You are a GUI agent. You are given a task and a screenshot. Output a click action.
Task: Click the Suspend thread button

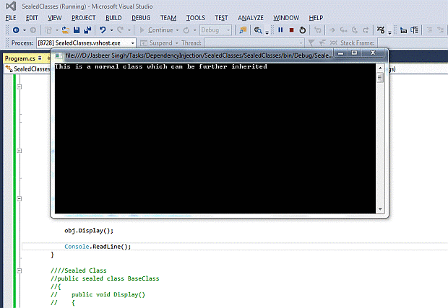(x=156, y=43)
